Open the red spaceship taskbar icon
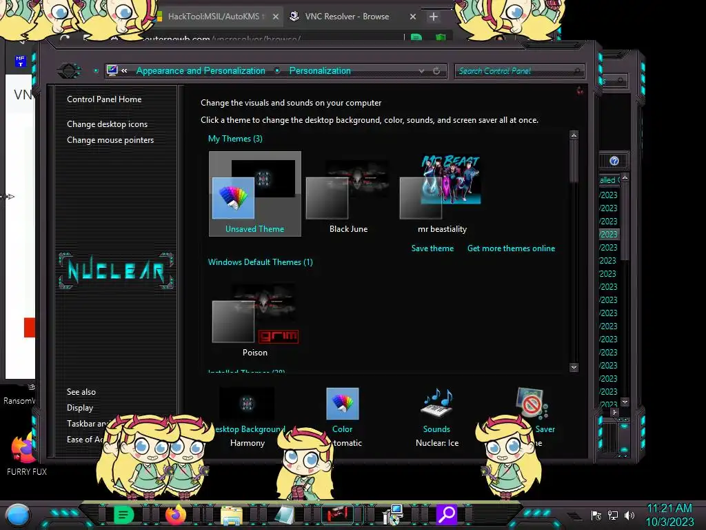Image resolution: width=706 pixels, height=530 pixels. tap(337, 514)
